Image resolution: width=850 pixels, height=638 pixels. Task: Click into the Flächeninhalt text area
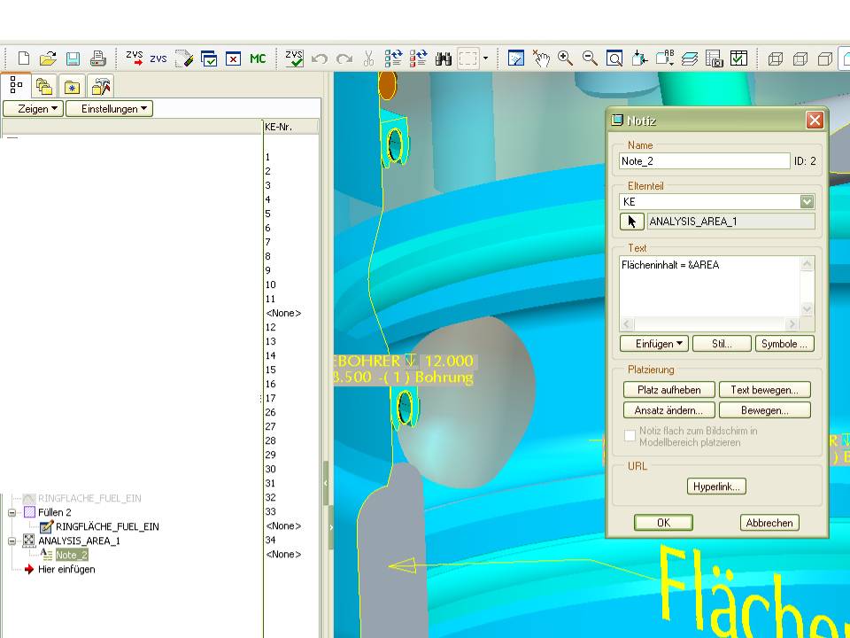709,286
